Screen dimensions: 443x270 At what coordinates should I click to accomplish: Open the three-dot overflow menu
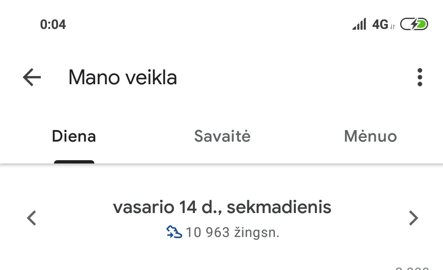tap(420, 77)
